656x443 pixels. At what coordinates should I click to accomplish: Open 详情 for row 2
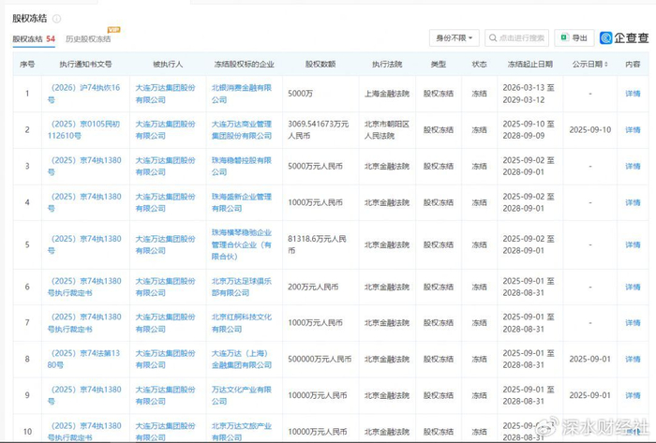pos(633,130)
